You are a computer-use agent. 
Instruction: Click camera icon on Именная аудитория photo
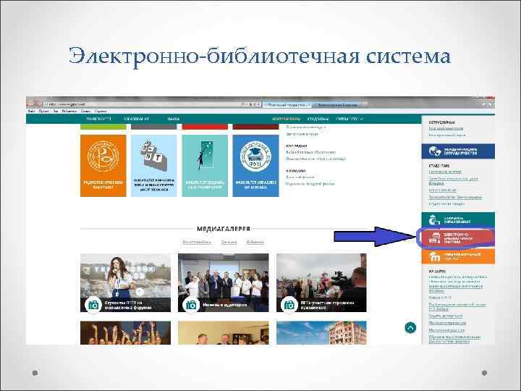click(x=191, y=305)
